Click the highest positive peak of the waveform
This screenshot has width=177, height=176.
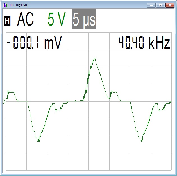(94, 59)
